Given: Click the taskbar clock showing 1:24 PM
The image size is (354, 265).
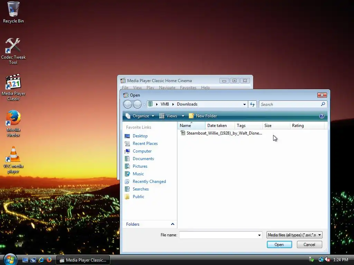Looking at the screenshot, I should [x=341, y=260].
